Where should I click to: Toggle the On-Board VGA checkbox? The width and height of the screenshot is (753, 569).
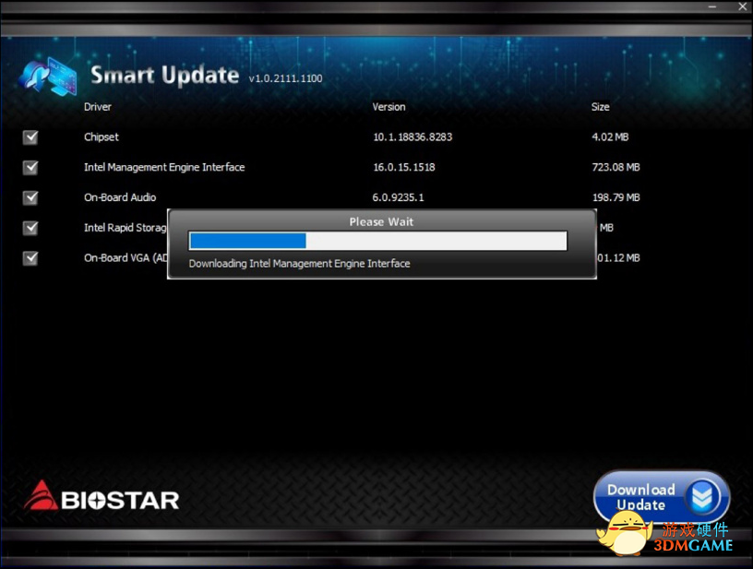pos(30,258)
